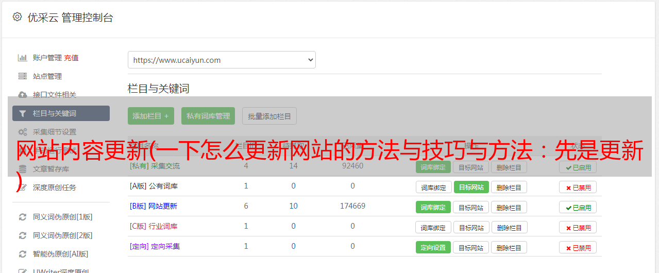Click the 优采云 管理控制台 title
659x273 pixels.
click(70, 18)
